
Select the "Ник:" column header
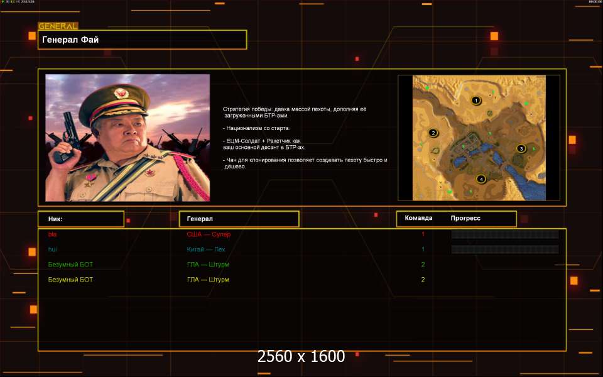click(x=81, y=219)
